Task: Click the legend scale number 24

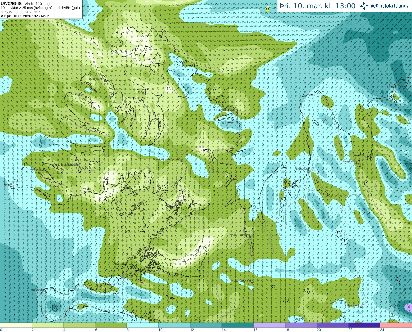Action: pos(382,330)
